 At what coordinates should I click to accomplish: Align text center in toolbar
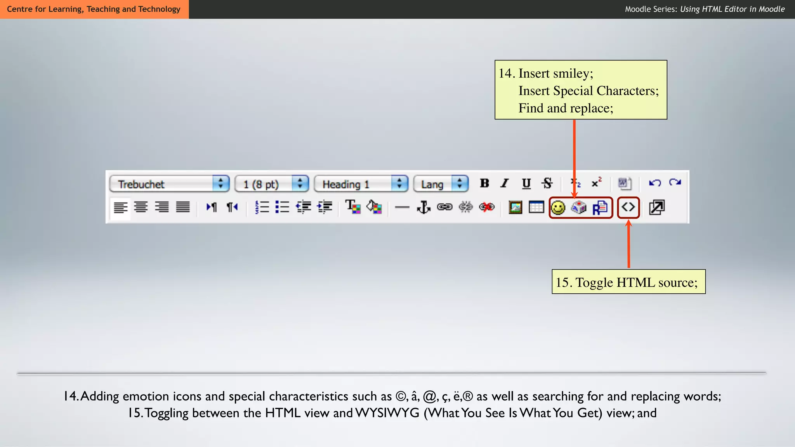141,207
